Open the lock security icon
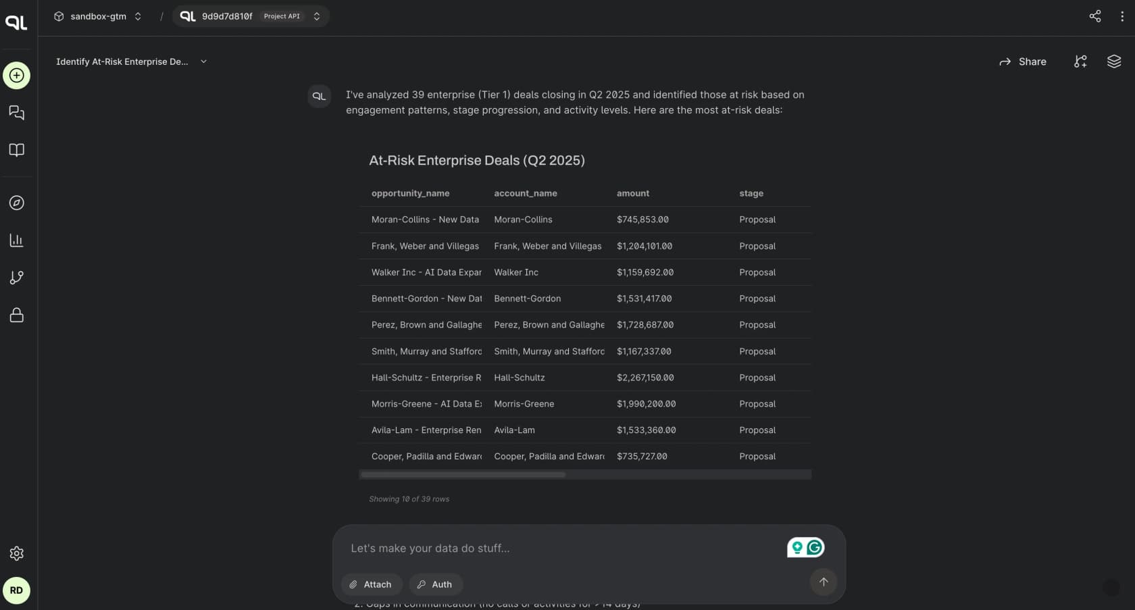 pos(17,315)
